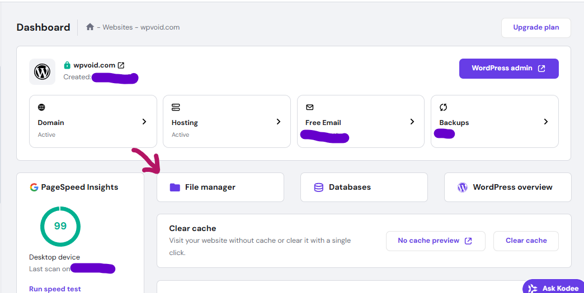Expand the Backups card chevron
The height and width of the screenshot is (293, 584).
pos(545,122)
